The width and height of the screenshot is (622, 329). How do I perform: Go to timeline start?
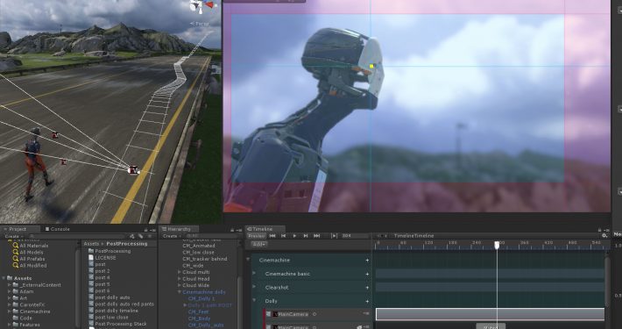[272, 236]
